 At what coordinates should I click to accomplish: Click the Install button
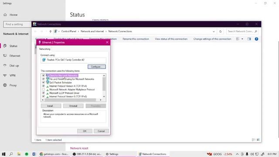tap(51, 106)
